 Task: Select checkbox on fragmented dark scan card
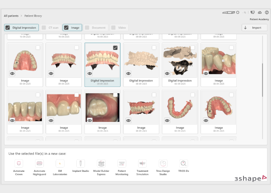tap(193, 48)
